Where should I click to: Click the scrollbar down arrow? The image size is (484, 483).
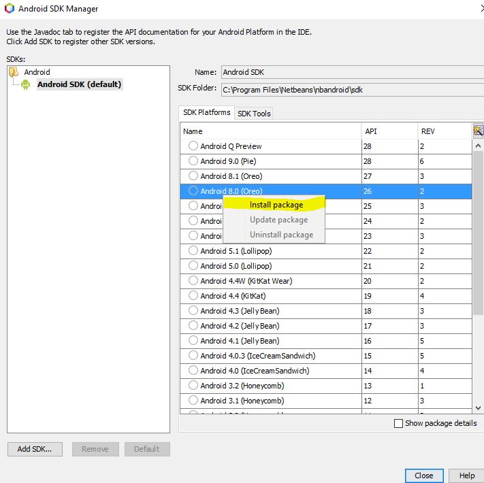click(x=478, y=408)
